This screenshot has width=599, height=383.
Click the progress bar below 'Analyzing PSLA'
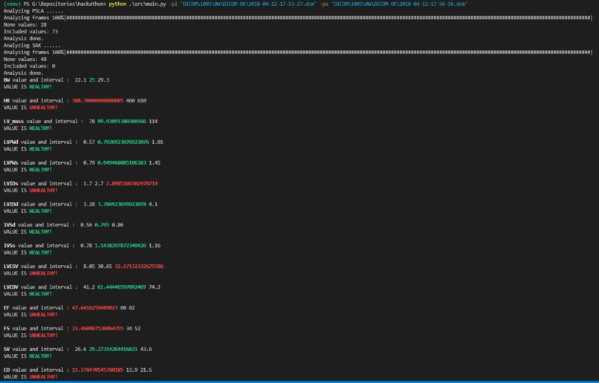pos(328,18)
